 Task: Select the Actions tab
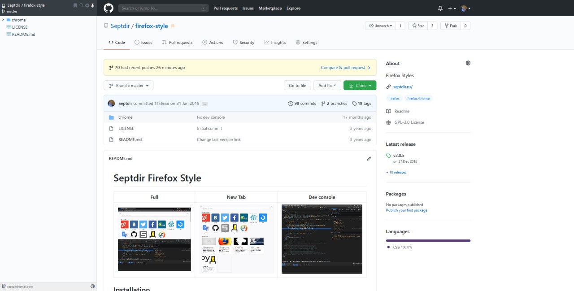tap(213, 42)
